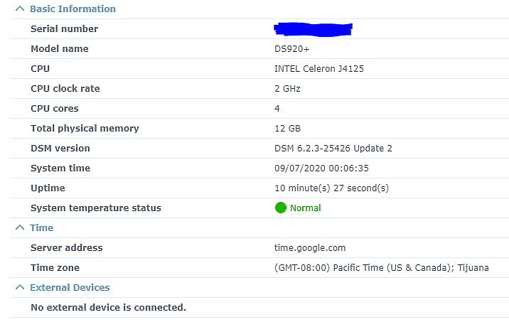This screenshot has height=322, width=509.
Task: Click the External Devices header text
Action: click(x=70, y=287)
